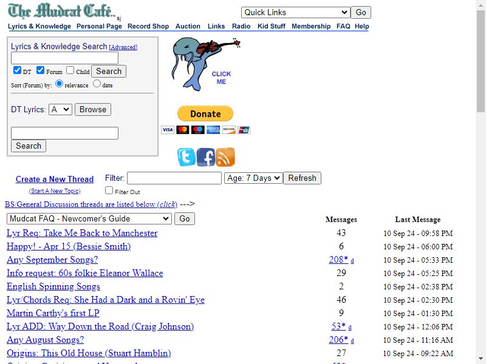Image resolution: width=486 pixels, height=364 pixels.
Task: Open the Any September Songs? thread
Action: (52, 260)
